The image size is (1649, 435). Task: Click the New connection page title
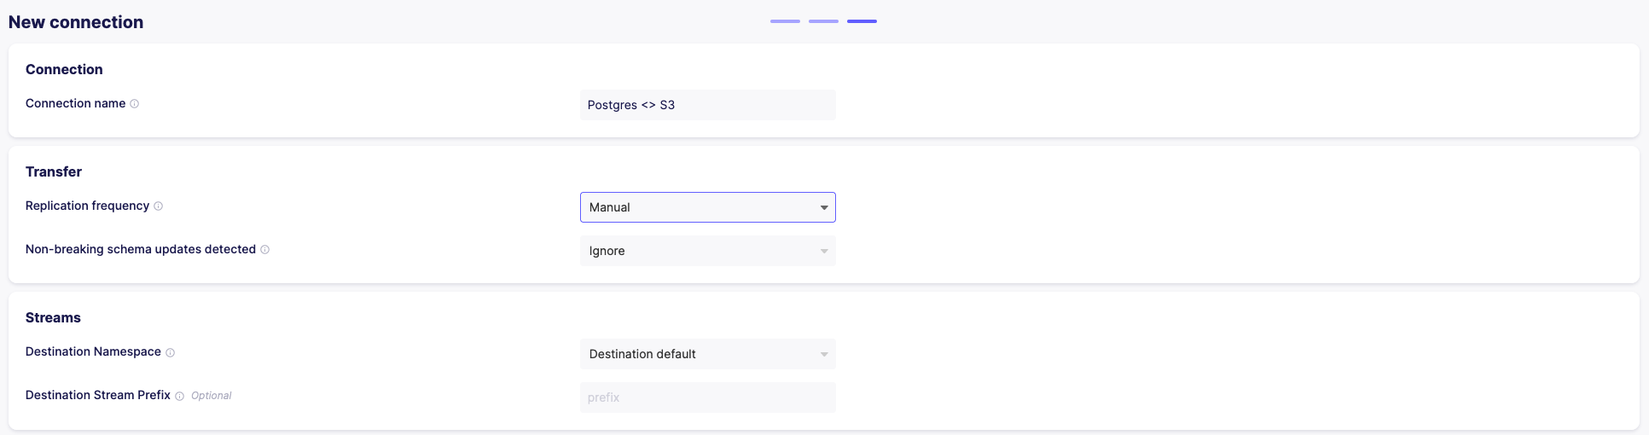pyautogui.click(x=76, y=22)
